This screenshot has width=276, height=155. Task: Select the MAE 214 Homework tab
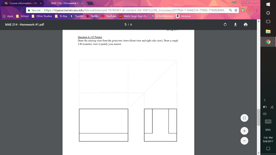coord(65,3)
